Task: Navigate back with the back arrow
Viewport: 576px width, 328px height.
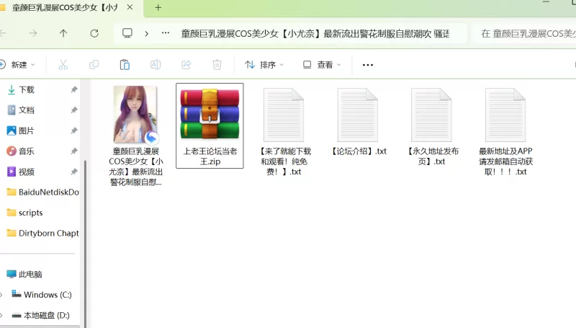Action: (3, 33)
